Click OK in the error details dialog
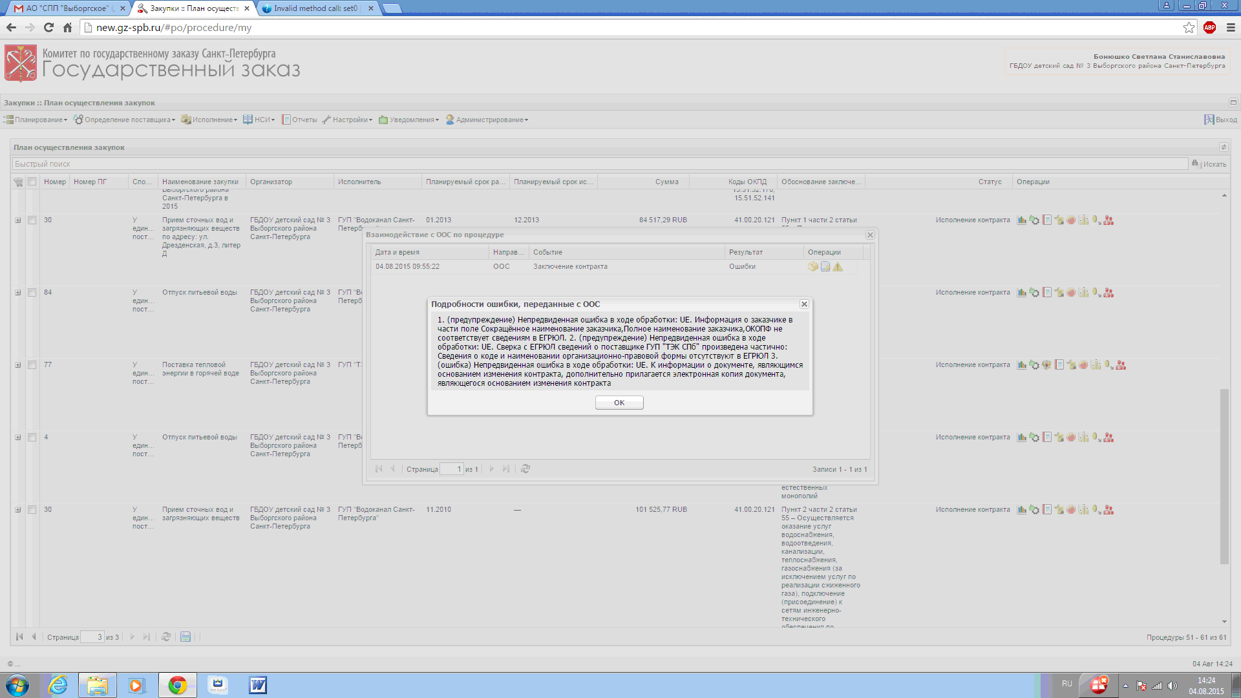 point(619,403)
